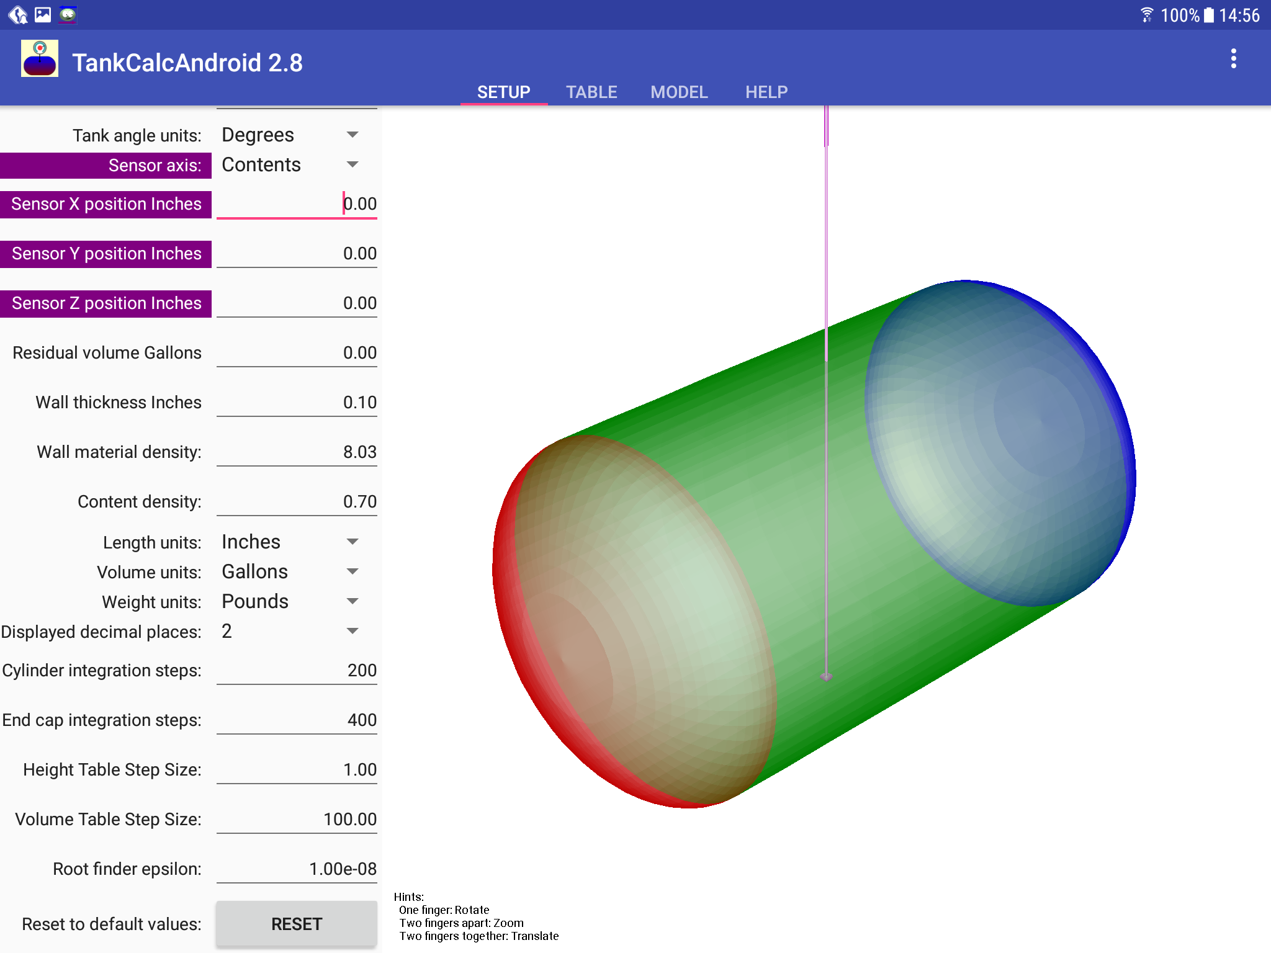Switch to the TABLE tab
The width and height of the screenshot is (1271, 953).
tap(591, 92)
